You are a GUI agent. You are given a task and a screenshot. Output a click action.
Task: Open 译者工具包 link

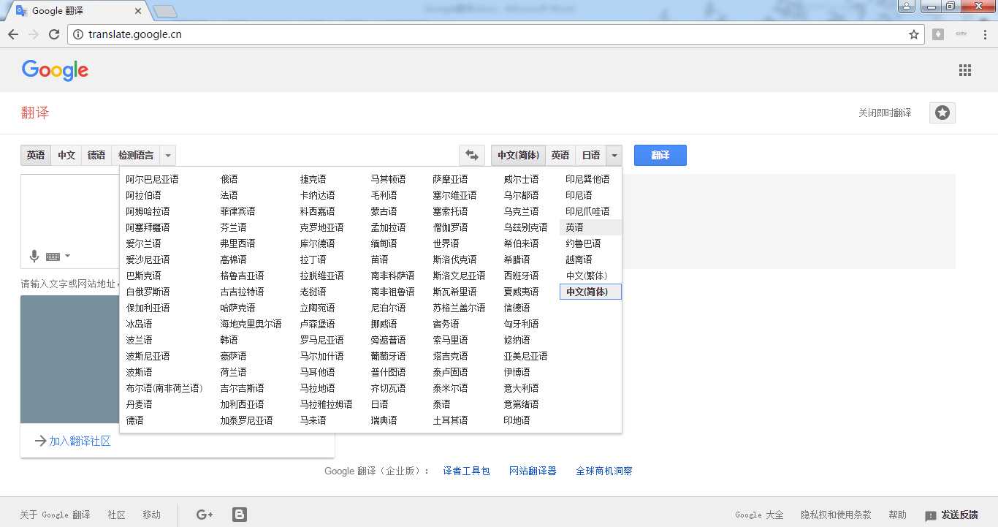click(x=466, y=471)
